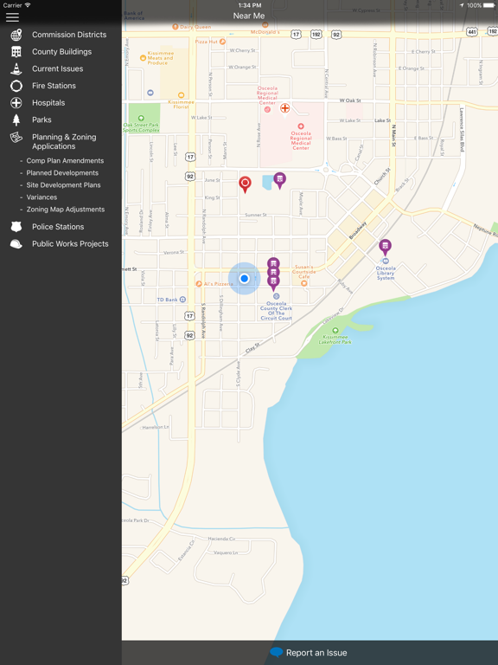Tap the Report an Issue button

click(x=309, y=653)
